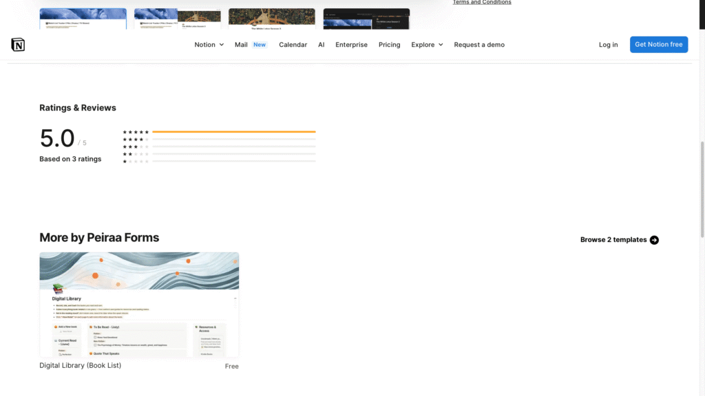Screen dimensions: 705x396
Task: Click the Free price label
Action: [231, 366]
